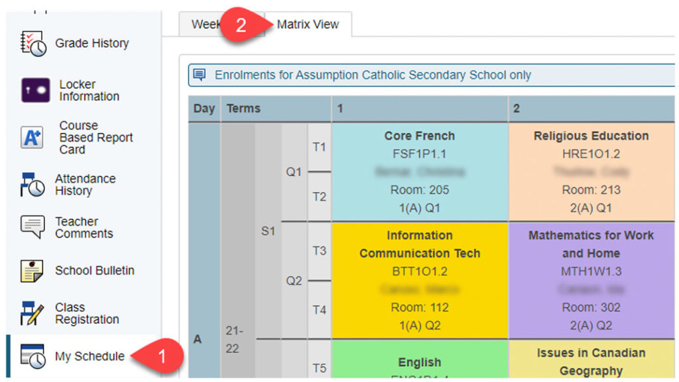Screen dimensions: 679x382
Task: Switch to the Matrix View tab
Action: [x=308, y=24]
